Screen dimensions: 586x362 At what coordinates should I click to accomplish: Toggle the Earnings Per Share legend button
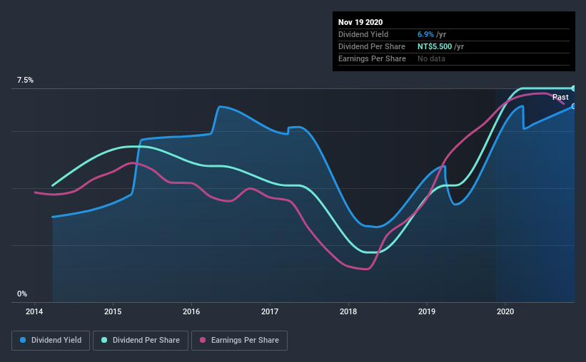pyautogui.click(x=239, y=341)
